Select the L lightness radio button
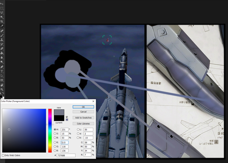Viewport: 228px width, 163px height. 78,129
